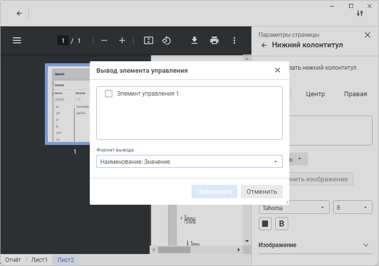Click the 'Отменить' button
The height and width of the screenshot is (266, 379).
(261, 192)
